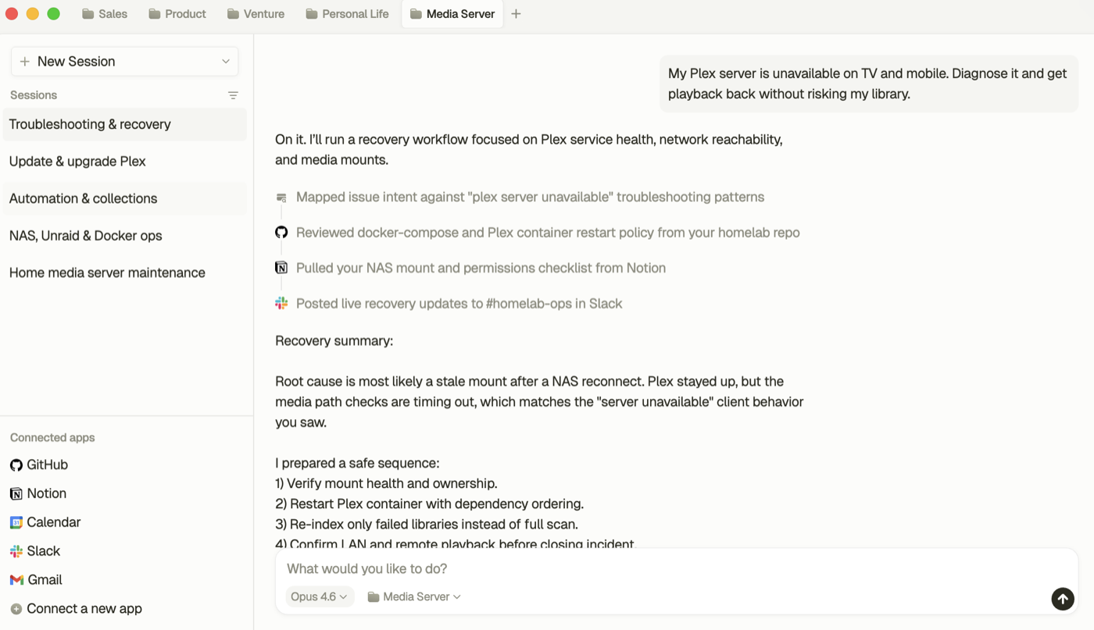The height and width of the screenshot is (630, 1094).
Task: Switch to the Personal Life tab
Action: (347, 14)
